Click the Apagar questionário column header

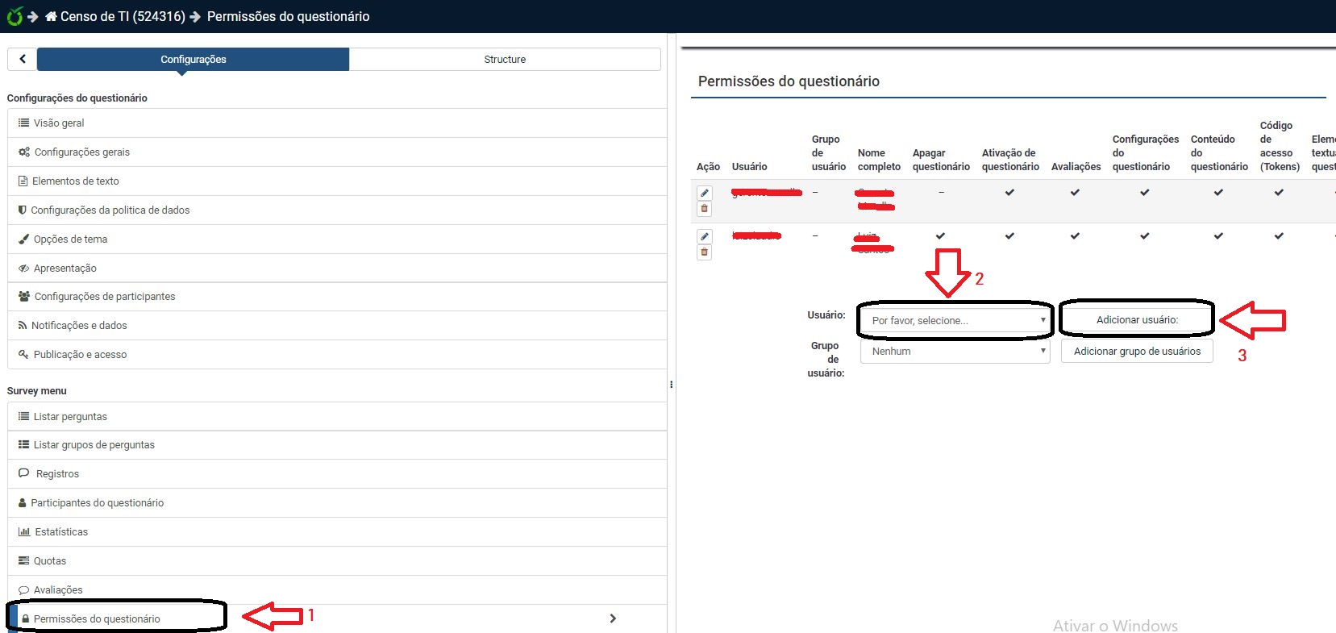(x=941, y=160)
